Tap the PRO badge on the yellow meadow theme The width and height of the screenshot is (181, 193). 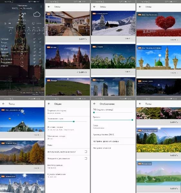click(139, 131)
